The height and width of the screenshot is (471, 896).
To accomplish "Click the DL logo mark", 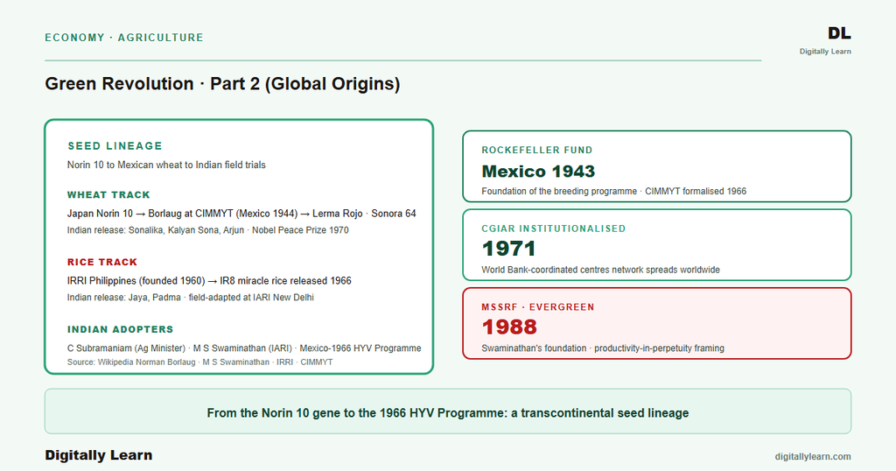I will 839,34.
